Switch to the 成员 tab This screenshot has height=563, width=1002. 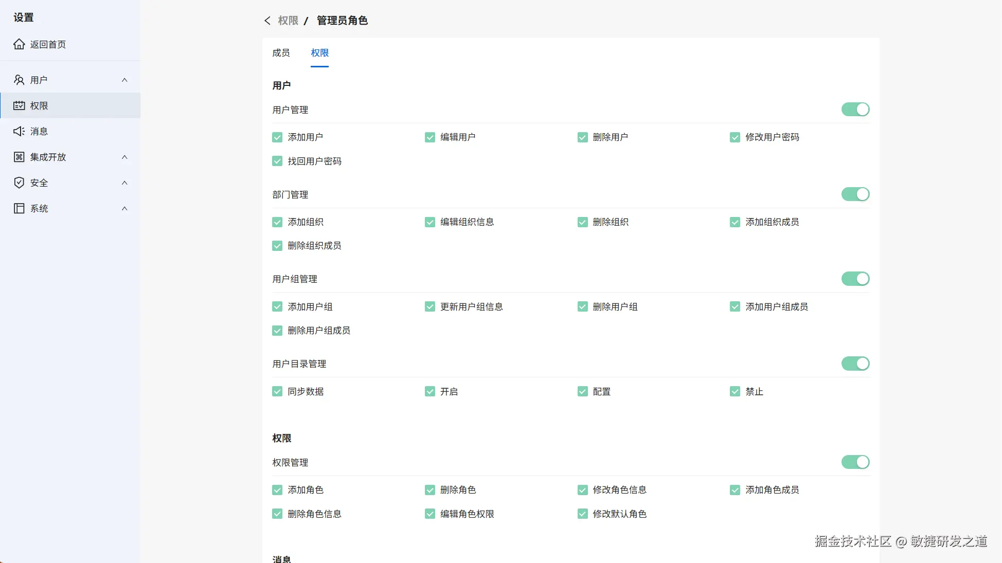click(x=281, y=53)
